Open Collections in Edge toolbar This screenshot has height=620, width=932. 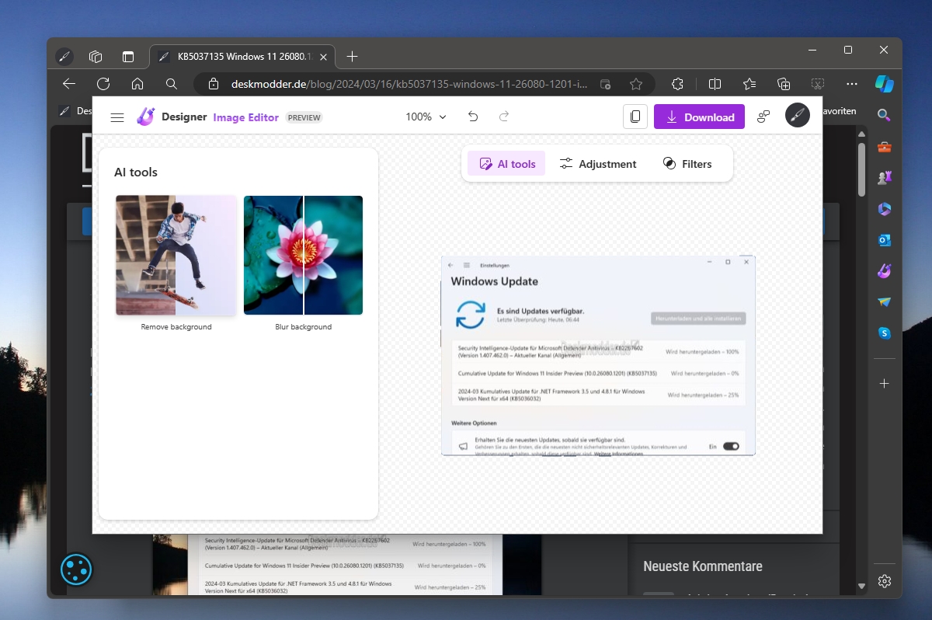(x=784, y=84)
